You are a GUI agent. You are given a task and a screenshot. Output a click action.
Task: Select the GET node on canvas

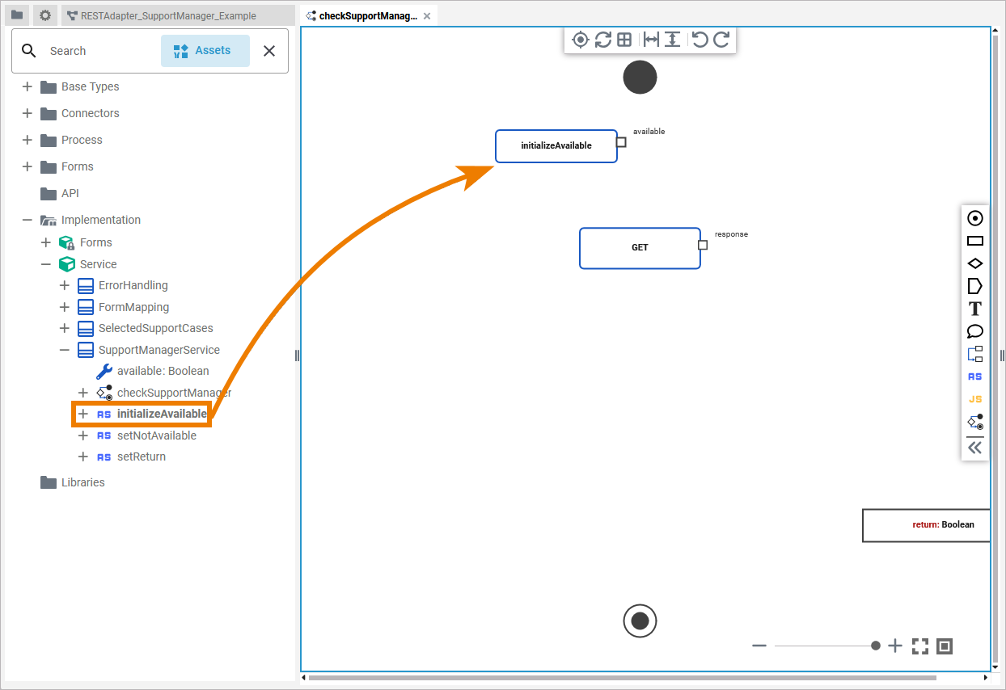(x=640, y=248)
